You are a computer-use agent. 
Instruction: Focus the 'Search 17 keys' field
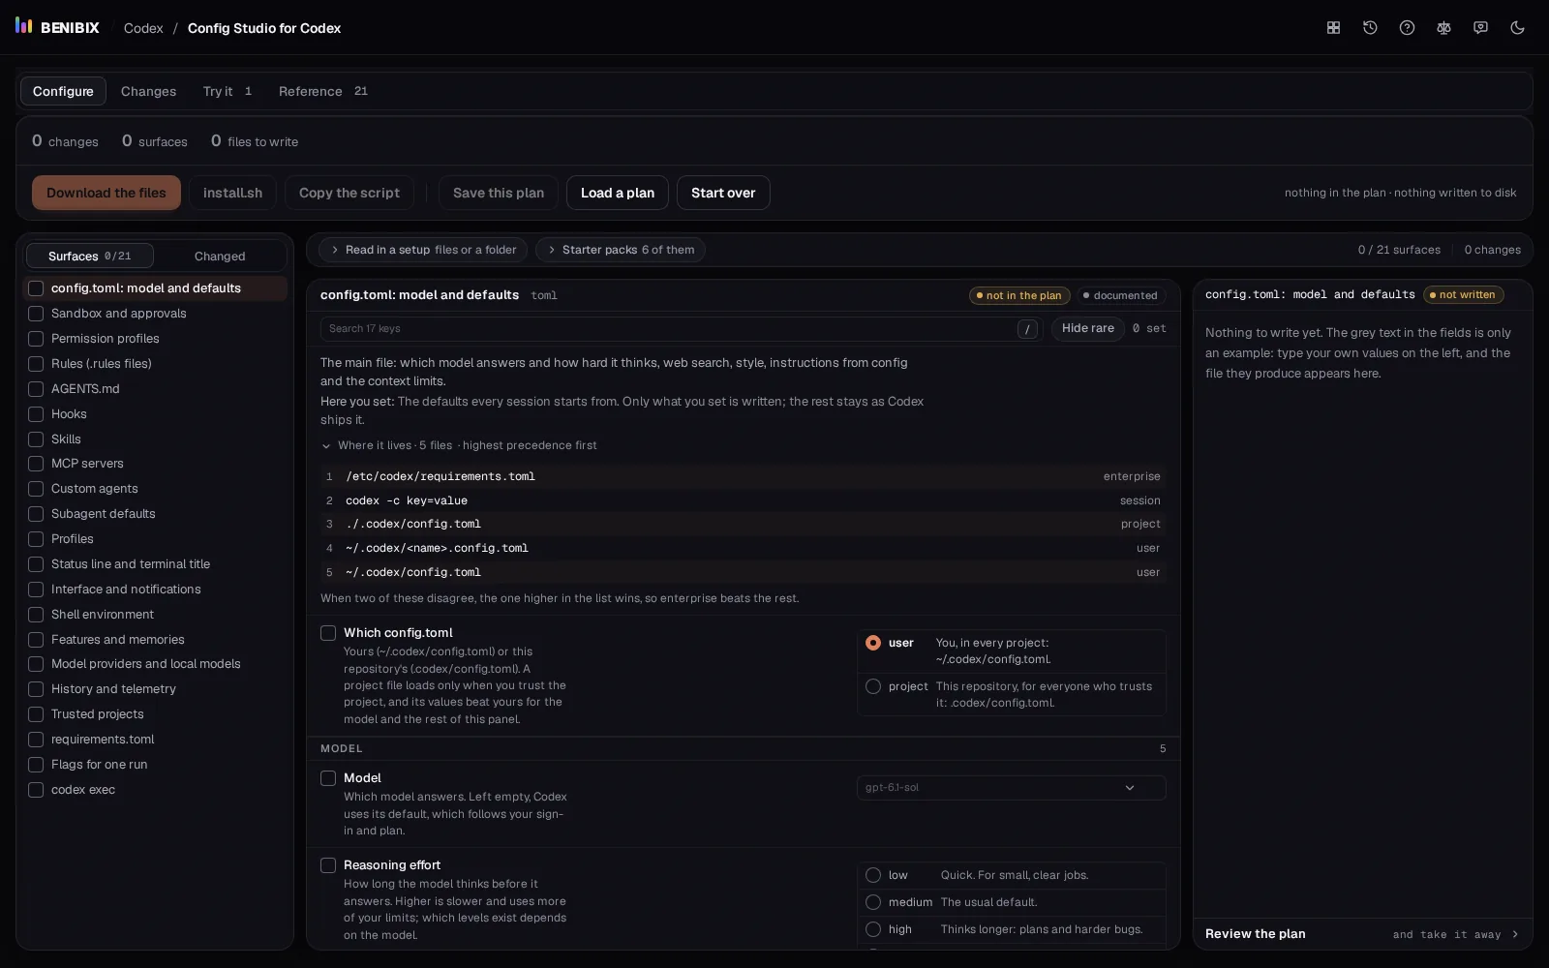pos(680,329)
